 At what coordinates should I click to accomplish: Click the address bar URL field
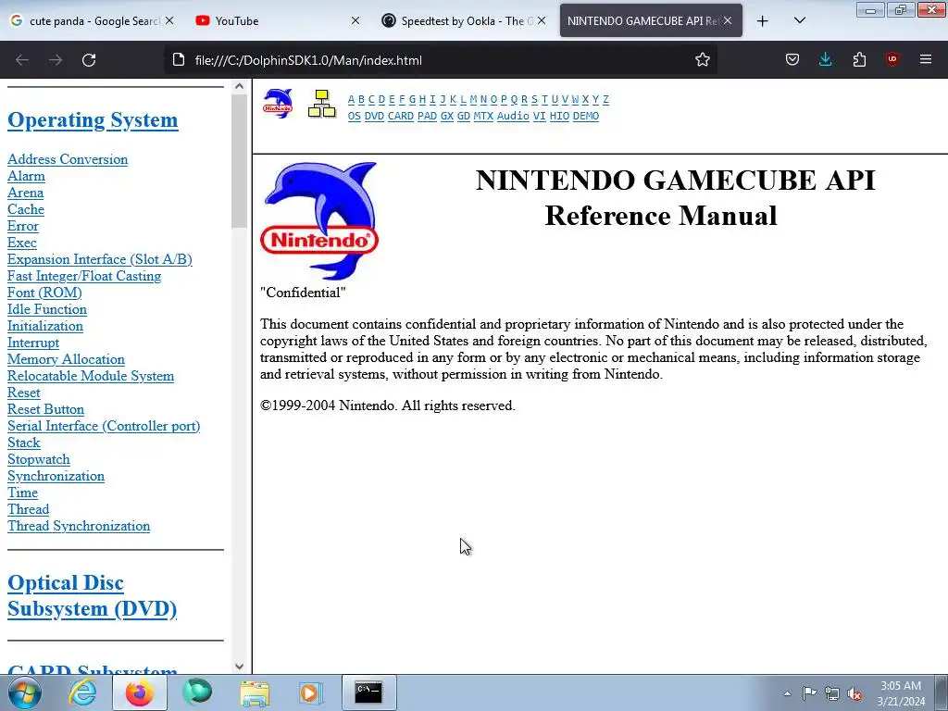point(442,60)
